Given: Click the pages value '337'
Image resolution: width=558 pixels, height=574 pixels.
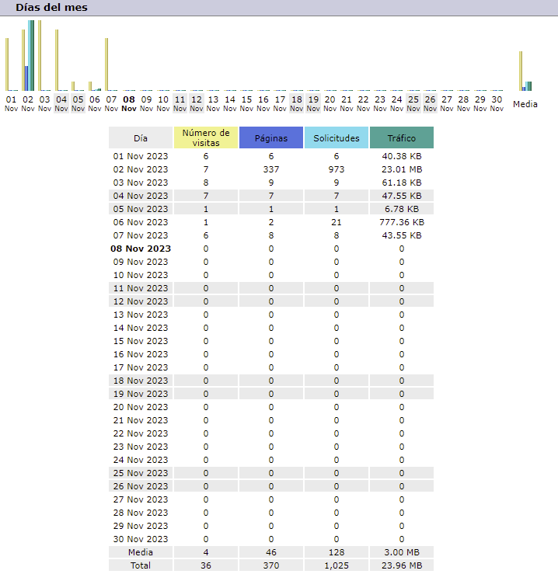Looking at the screenshot, I should point(271,169).
